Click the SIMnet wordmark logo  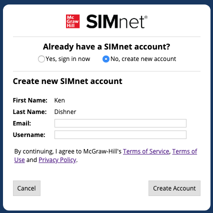click(117, 21)
